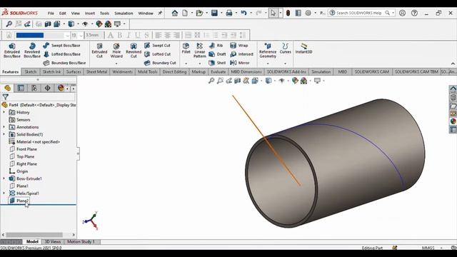Image resolution: width=457 pixels, height=257 pixels.
Task: Toggle Instant3D mode
Action: (303, 49)
